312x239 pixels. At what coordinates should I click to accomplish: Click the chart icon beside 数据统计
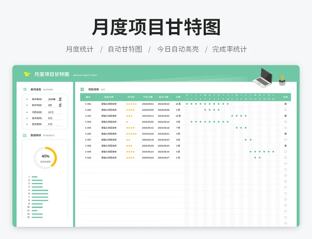click(x=25, y=135)
